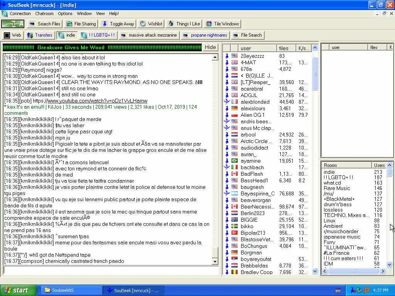
Task: Click the magnifier icon in system tray
Action: point(366,290)
